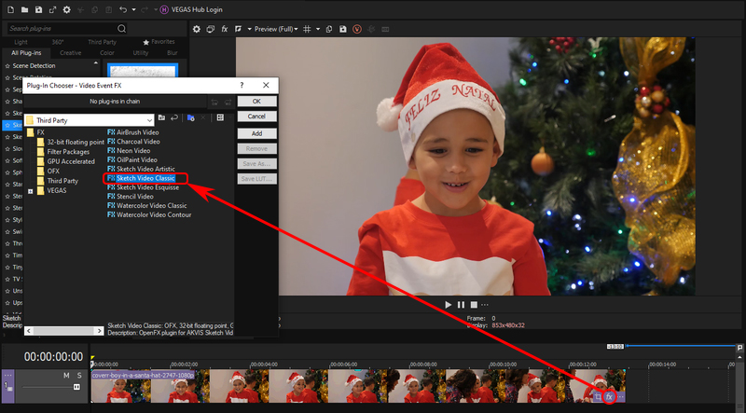
Task: Click OK in the Plug-In Chooser
Action: [x=257, y=102]
